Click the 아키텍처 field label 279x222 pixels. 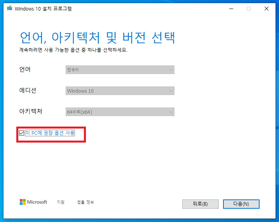coord(31,111)
